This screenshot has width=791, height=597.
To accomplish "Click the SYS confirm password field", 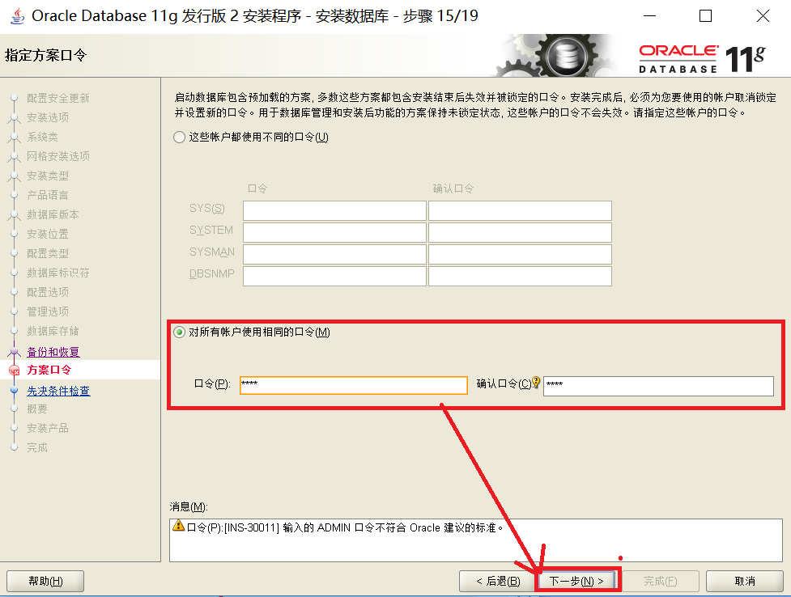I will [x=520, y=211].
